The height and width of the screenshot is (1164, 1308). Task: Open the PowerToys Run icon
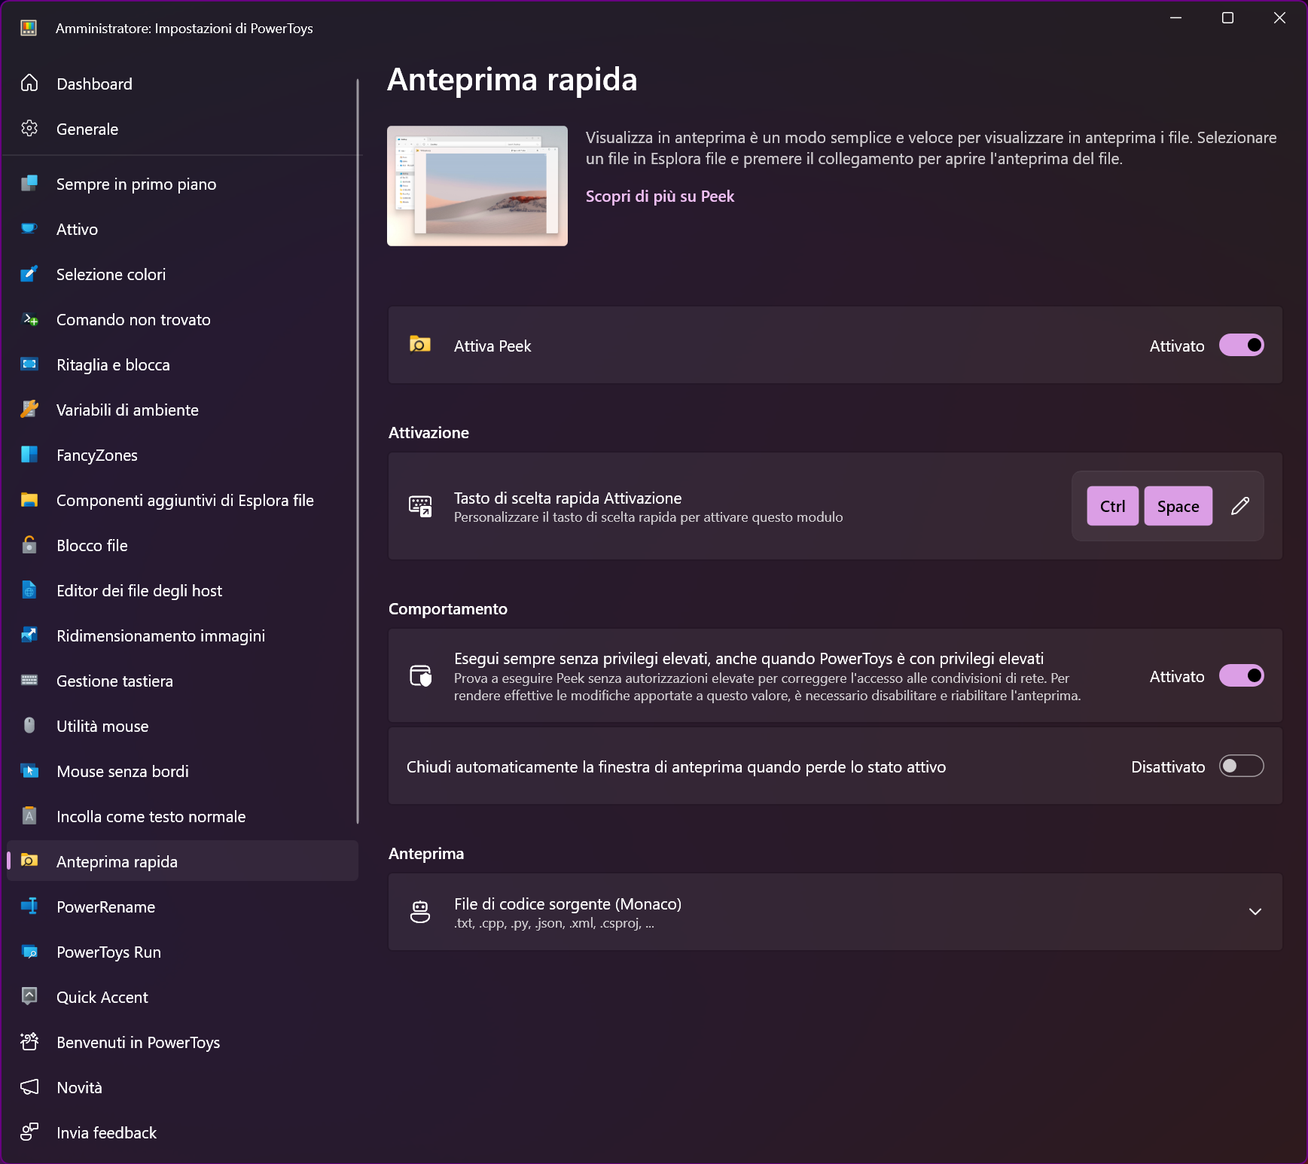coord(29,952)
